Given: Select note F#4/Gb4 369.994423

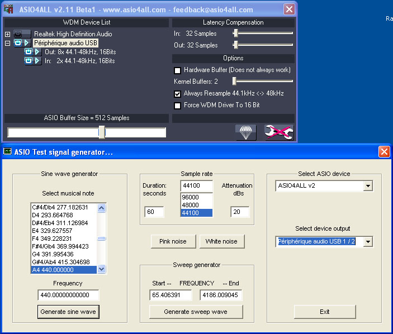Looking at the screenshot, I should pyautogui.click(x=64, y=246).
